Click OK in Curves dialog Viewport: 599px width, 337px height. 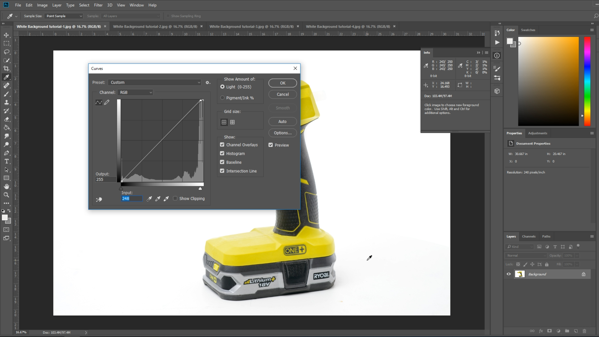coord(283,83)
